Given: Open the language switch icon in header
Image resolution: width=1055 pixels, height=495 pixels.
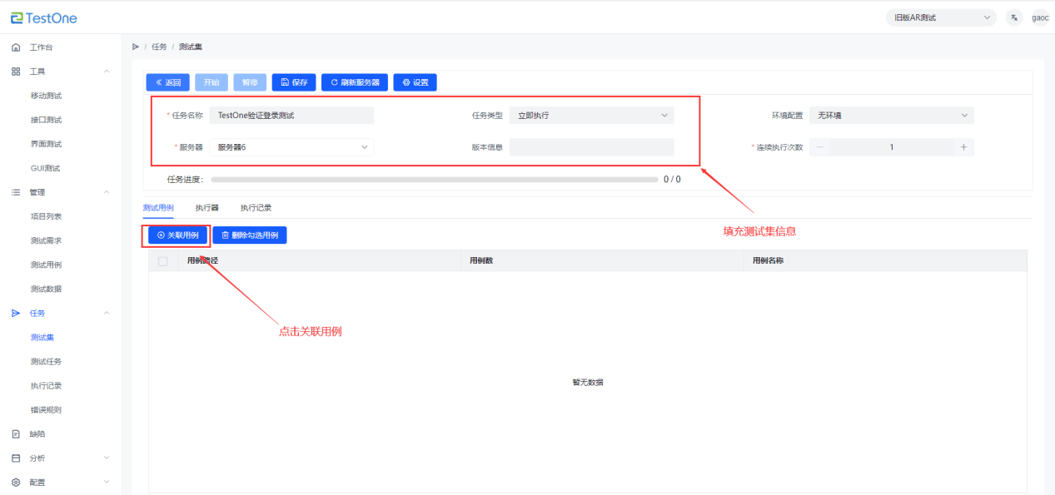Looking at the screenshot, I should coord(1013,17).
